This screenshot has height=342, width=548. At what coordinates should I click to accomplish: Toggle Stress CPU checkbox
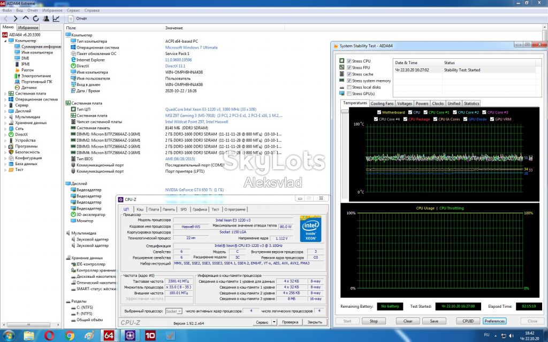coord(349,61)
